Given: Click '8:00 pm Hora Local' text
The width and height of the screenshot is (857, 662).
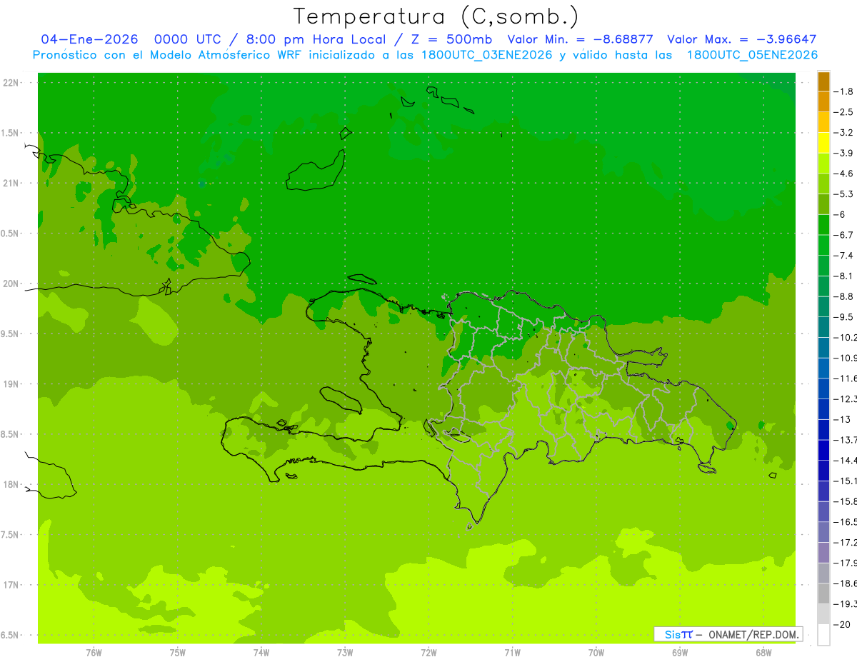Looking at the screenshot, I should pyautogui.click(x=315, y=39).
